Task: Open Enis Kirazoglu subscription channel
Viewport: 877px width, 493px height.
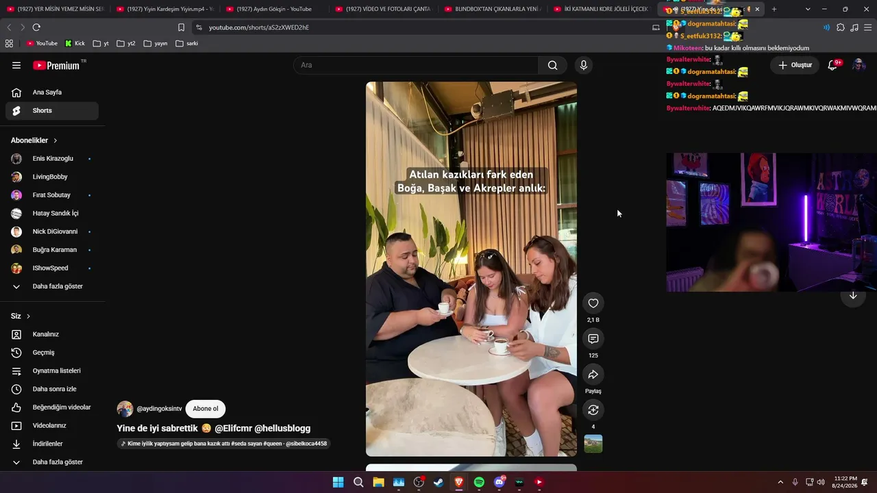Action: click(52, 159)
